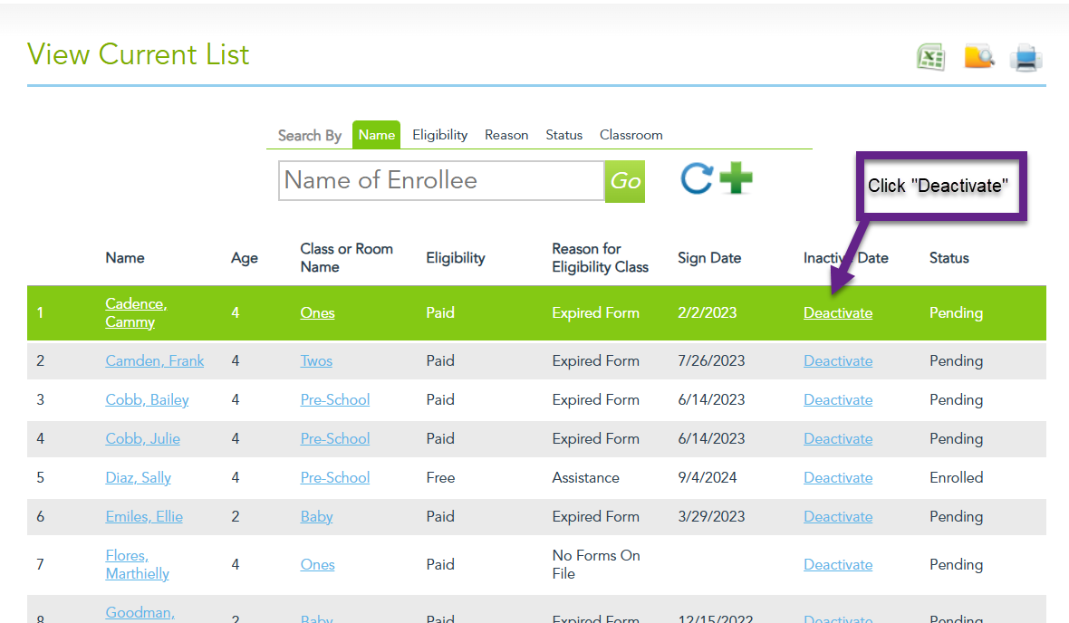Viewport: 1069px width, 623px height.
Task: Open Cobb, Bailey's record
Action: pos(148,399)
